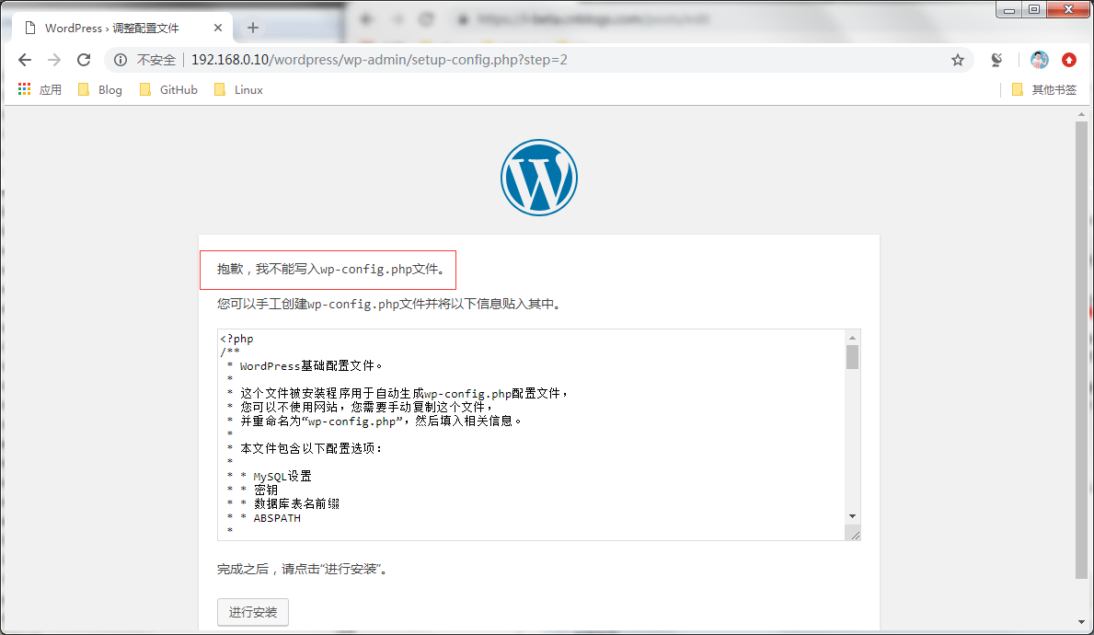This screenshot has width=1094, height=635.
Task: Click the red update arrow icon
Action: [x=1069, y=60]
